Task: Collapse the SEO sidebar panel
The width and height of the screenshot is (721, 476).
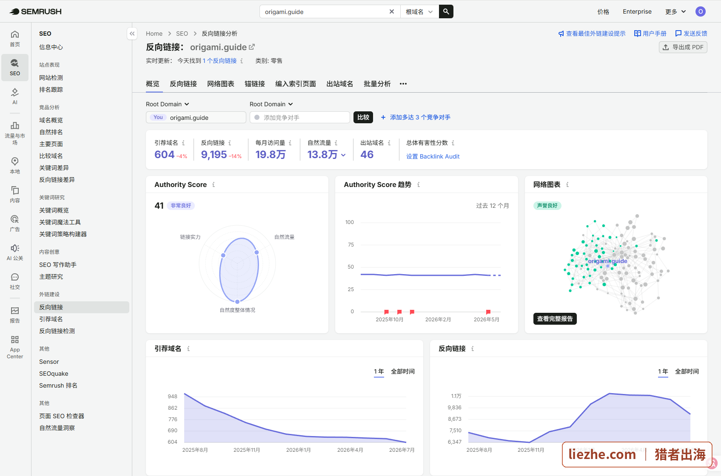Action: (132, 34)
